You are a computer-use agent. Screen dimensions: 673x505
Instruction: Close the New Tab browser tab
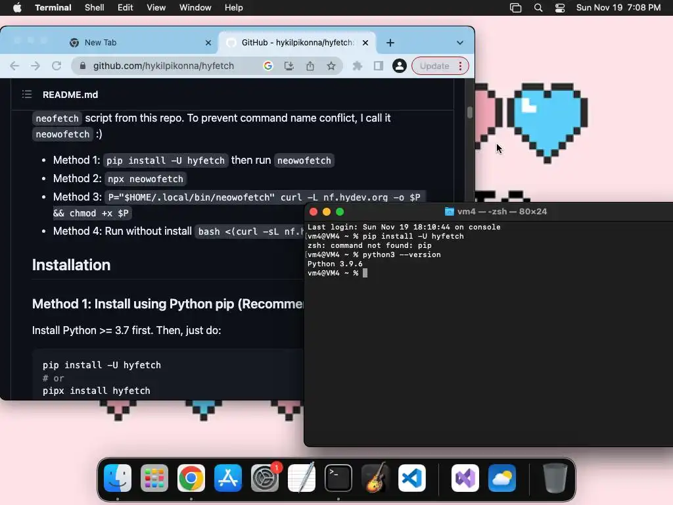point(208,43)
